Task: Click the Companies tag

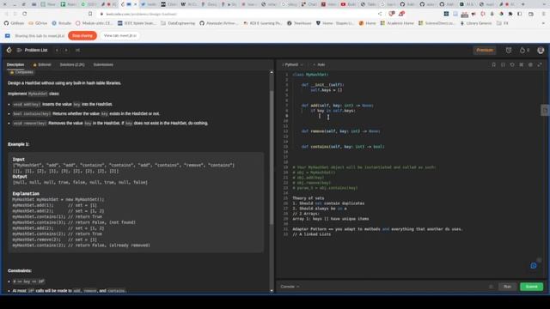Action: click(21, 72)
